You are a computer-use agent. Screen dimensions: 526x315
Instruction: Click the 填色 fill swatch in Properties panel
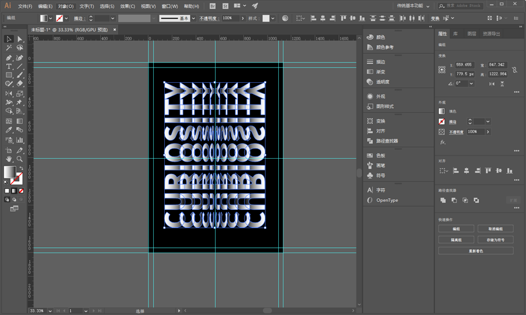[442, 111]
